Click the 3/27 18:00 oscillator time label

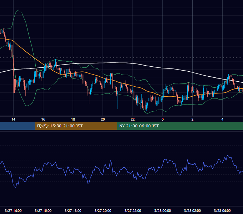(73, 210)
